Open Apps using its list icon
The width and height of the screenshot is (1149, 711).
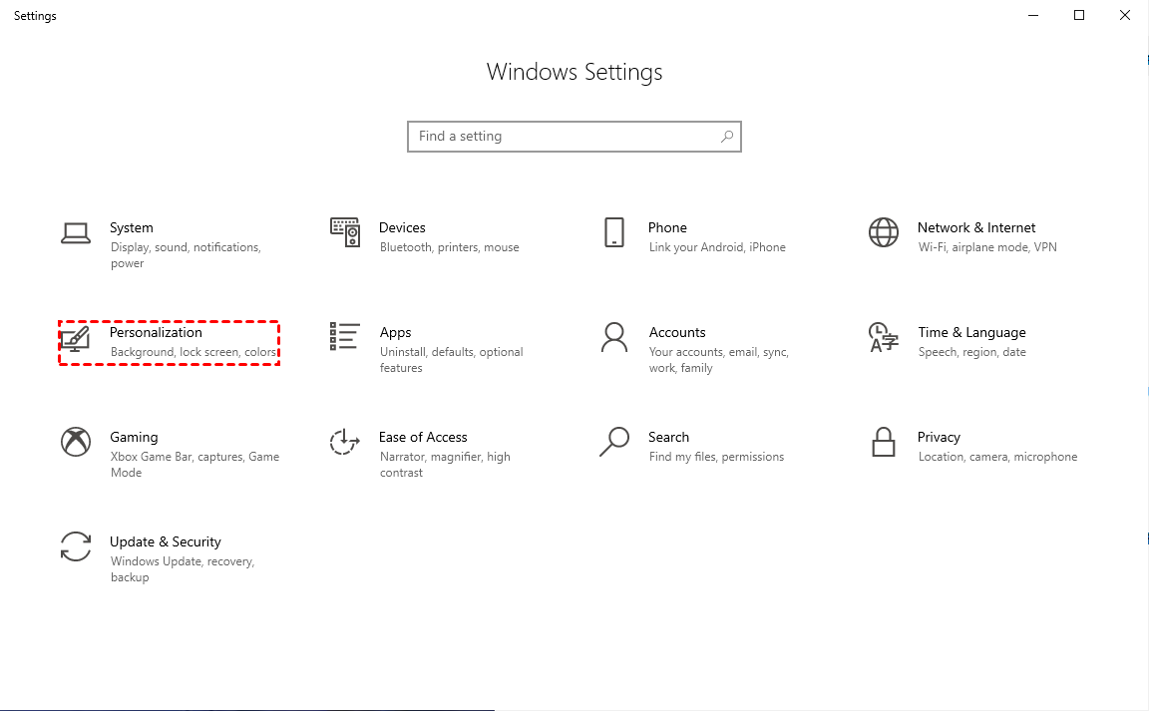(x=345, y=337)
